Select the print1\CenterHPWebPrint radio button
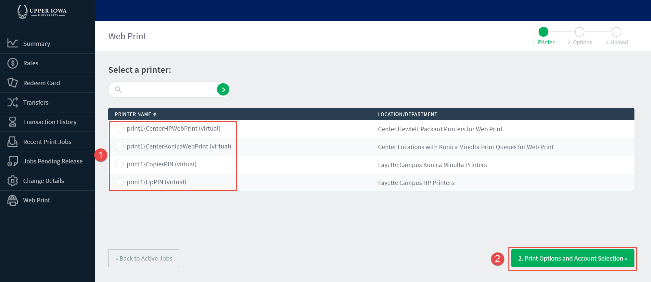 pos(120,128)
